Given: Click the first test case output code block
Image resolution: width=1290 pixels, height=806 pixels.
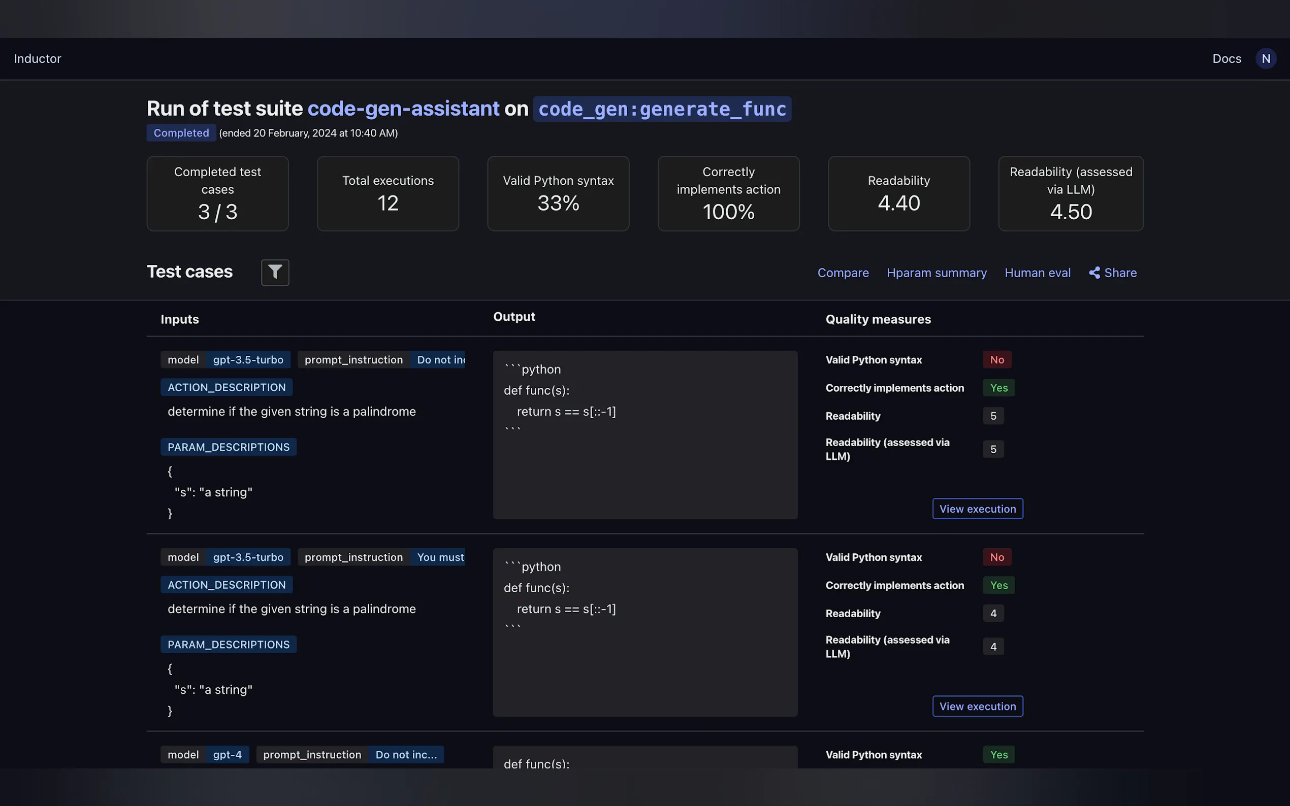Looking at the screenshot, I should pyautogui.click(x=644, y=434).
